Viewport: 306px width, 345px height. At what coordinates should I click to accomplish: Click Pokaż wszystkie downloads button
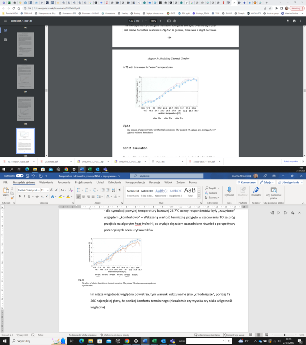(x=290, y=161)
